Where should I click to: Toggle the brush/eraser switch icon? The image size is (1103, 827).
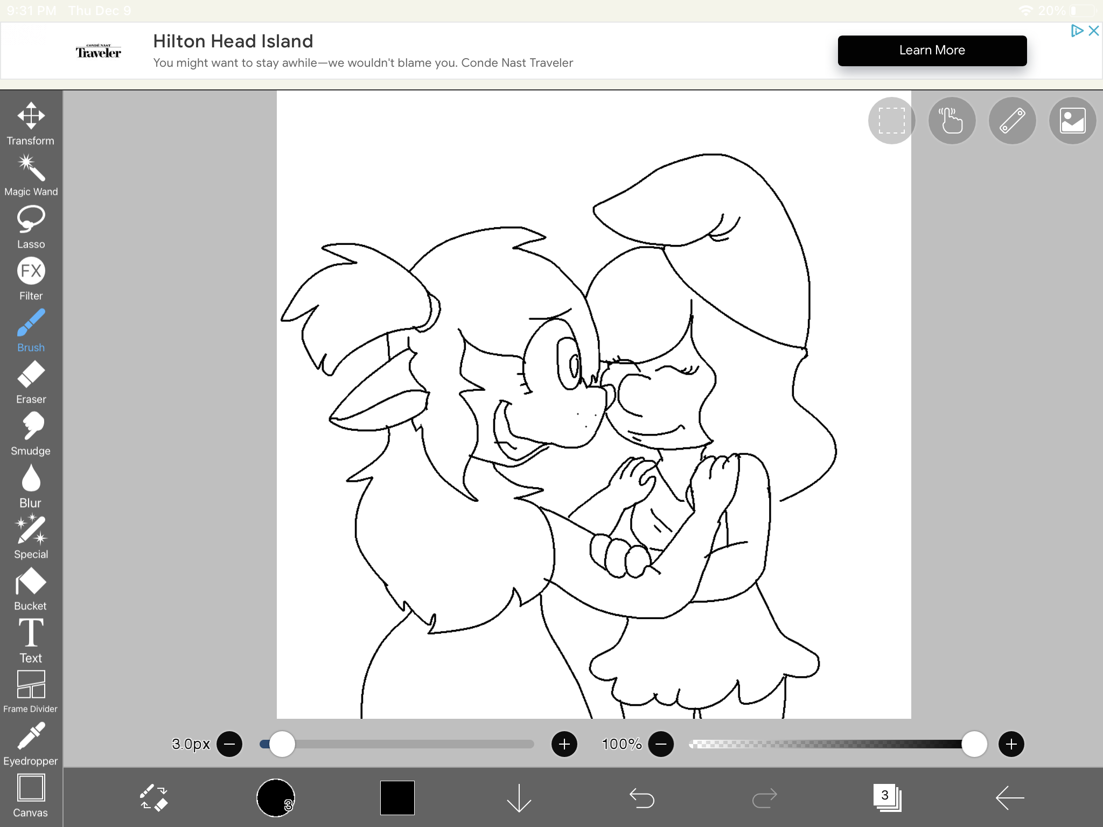pyautogui.click(x=153, y=797)
